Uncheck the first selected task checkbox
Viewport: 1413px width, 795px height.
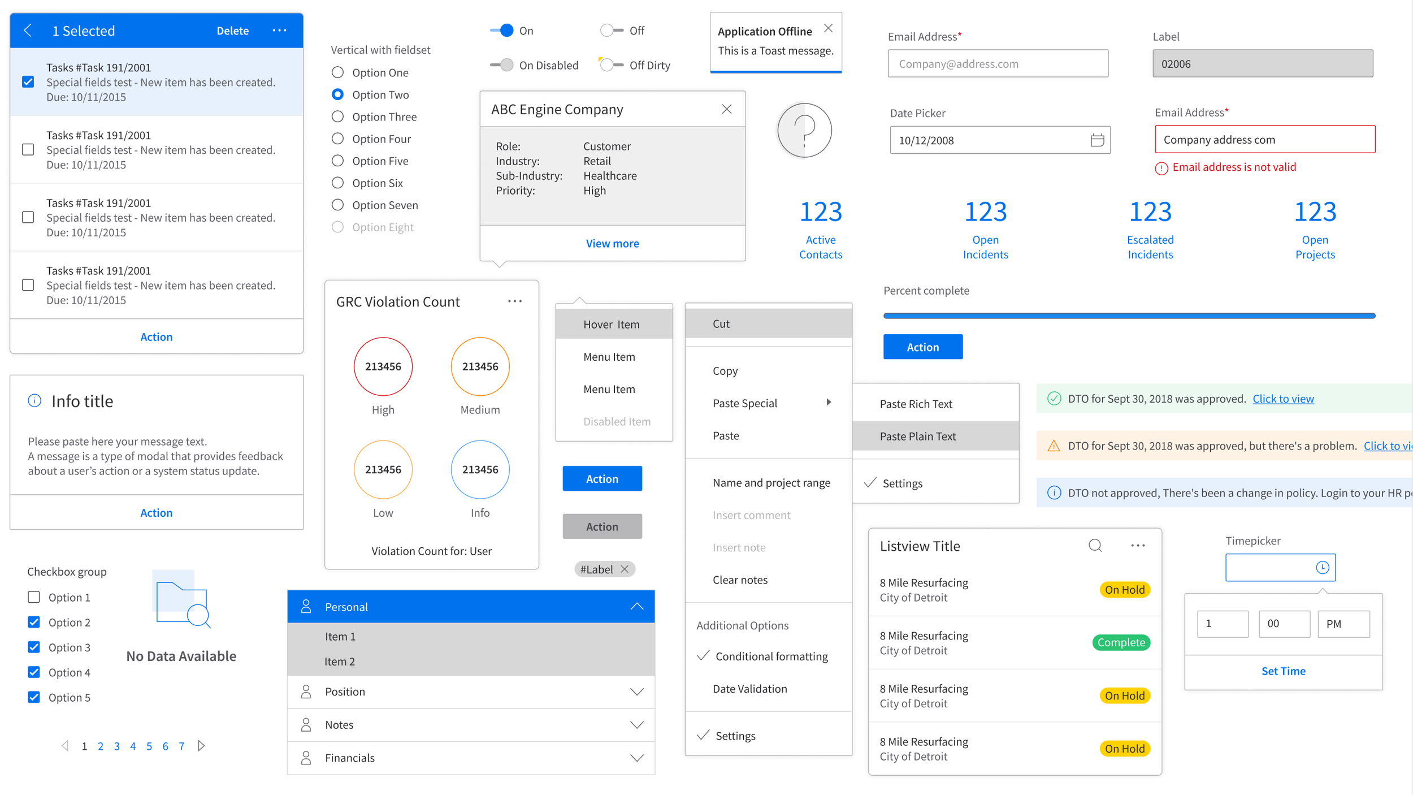click(x=28, y=82)
